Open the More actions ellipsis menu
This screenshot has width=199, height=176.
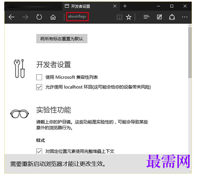click(184, 17)
